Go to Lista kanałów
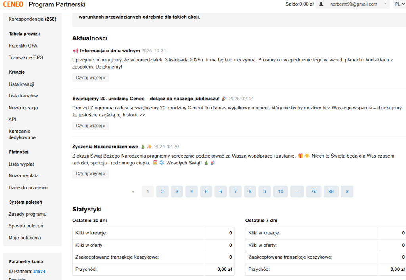 [x=23, y=96]
